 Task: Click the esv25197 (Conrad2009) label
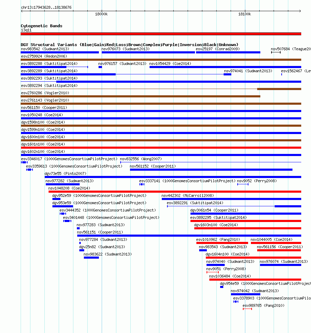(218, 49)
